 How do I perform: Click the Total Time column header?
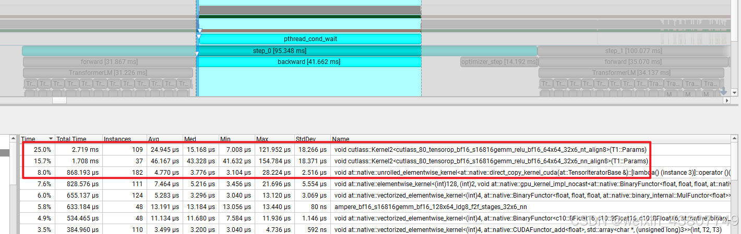(79, 139)
